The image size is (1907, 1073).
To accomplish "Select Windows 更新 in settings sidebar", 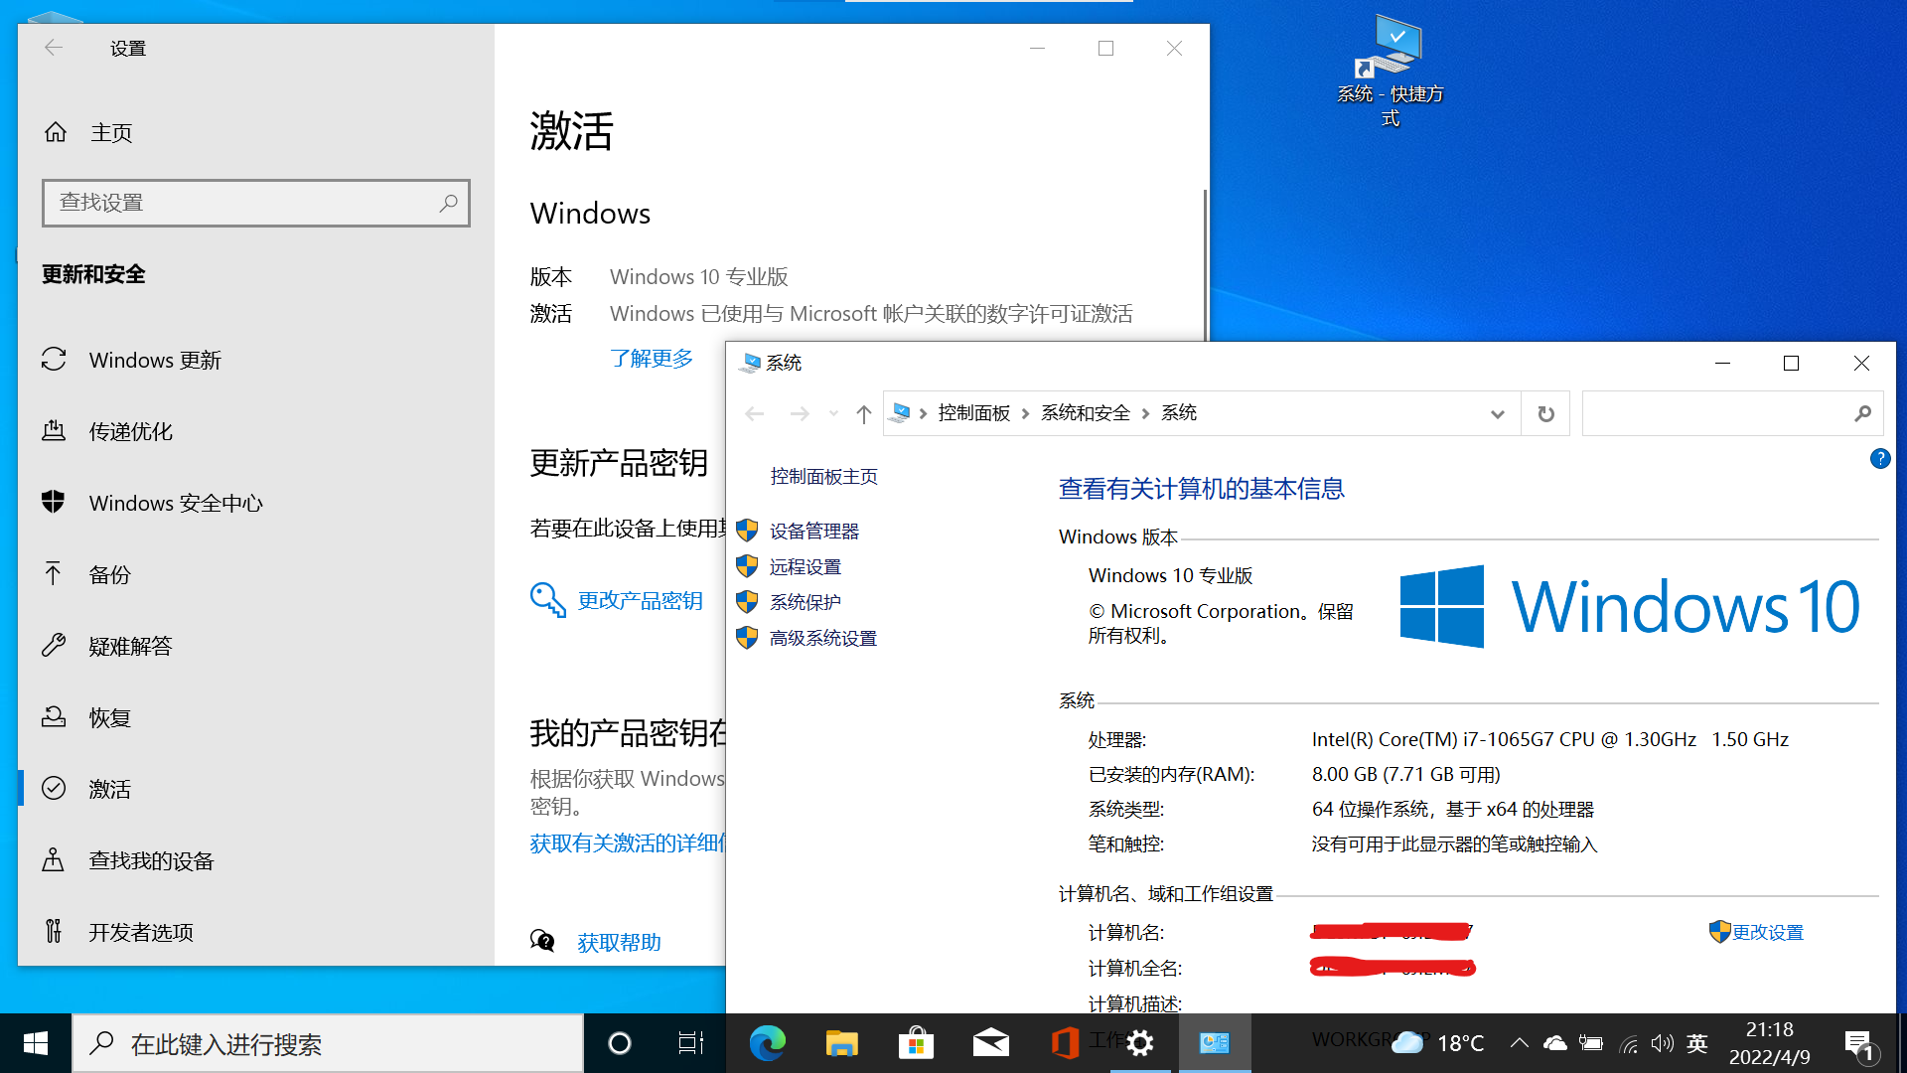I will coord(155,360).
